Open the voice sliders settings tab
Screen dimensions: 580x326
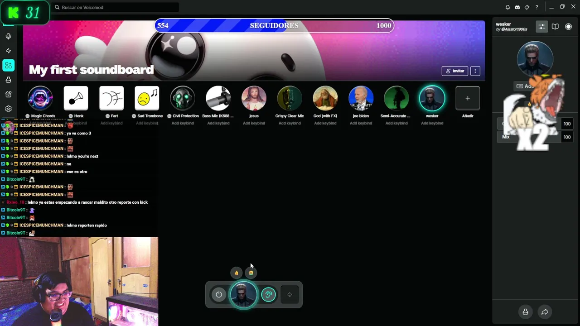point(542,27)
